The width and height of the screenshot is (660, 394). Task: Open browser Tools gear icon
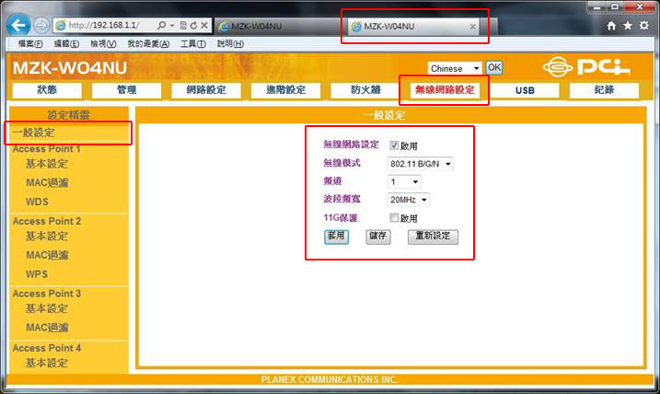644,25
